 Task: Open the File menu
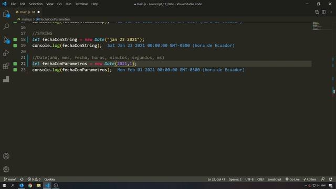[x=13, y=4]
